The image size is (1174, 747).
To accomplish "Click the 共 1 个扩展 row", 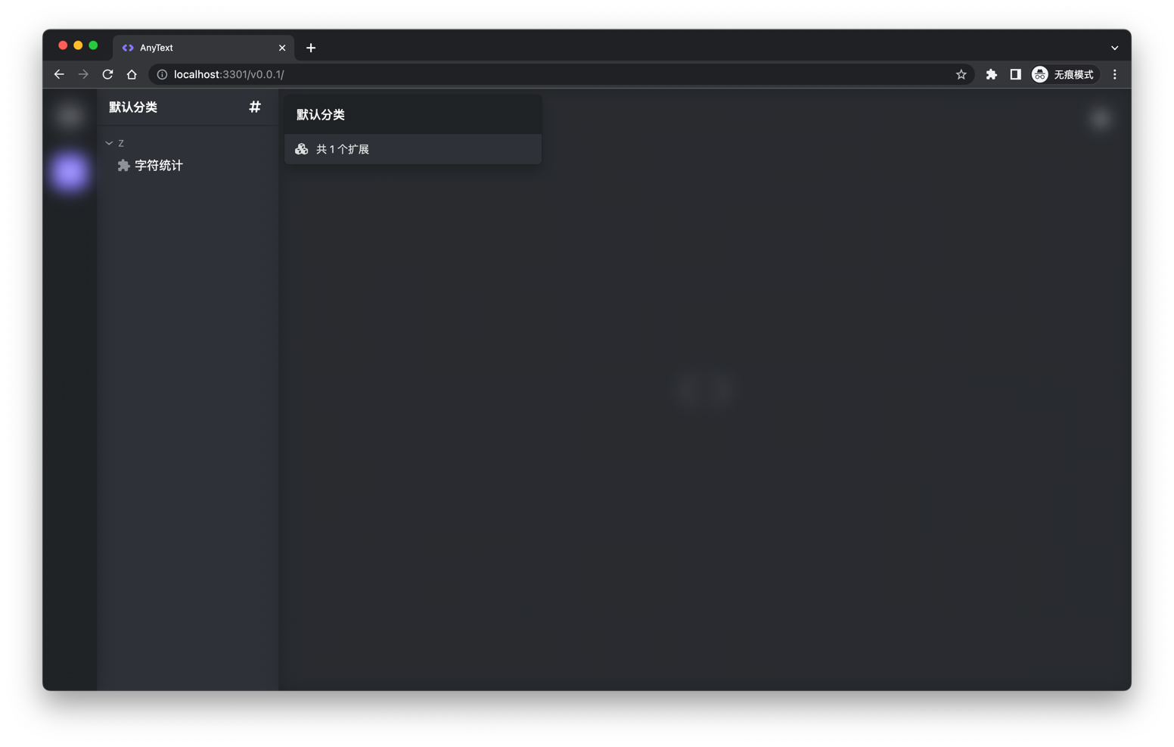I will pyautogui.click(x=413, y=149).
